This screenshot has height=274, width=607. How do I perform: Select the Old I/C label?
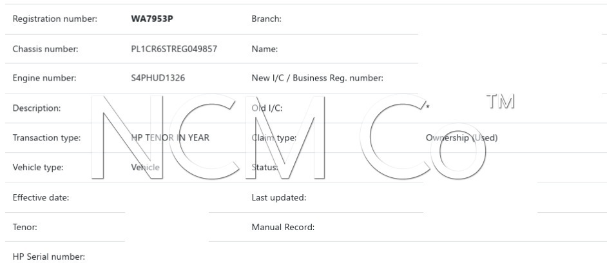pyautogui.click(x=267, y=108)
